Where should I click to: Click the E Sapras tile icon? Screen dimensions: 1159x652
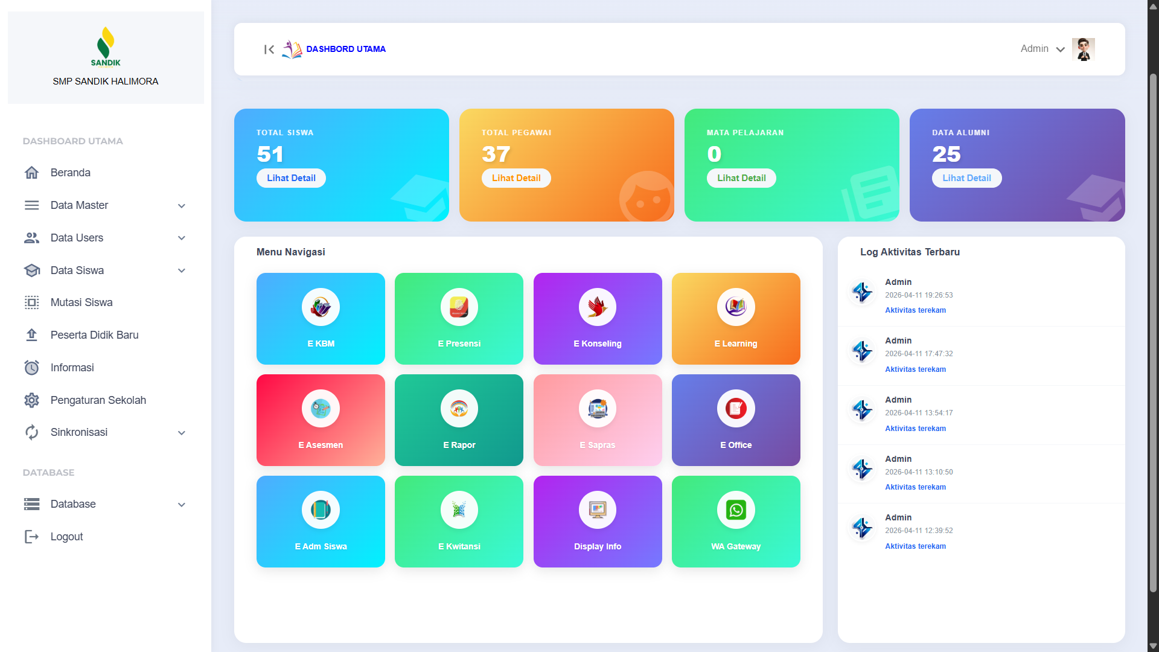click(597, 408)
